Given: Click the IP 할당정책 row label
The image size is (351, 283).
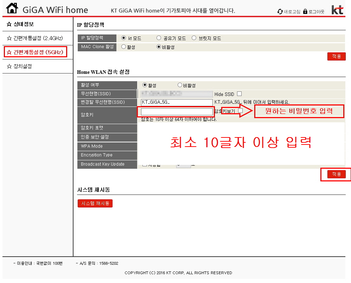Looking at the screenshot, I should click(x=97, y=38).
